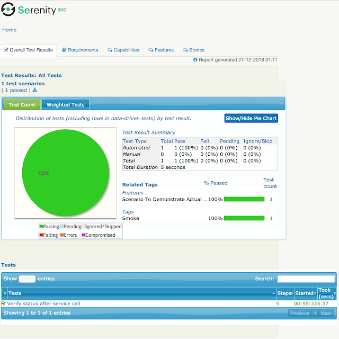Click the Passing legend swatch
The width and height of the screenshot is (339, 339).
pyautogui.click(x=41, y=226)
